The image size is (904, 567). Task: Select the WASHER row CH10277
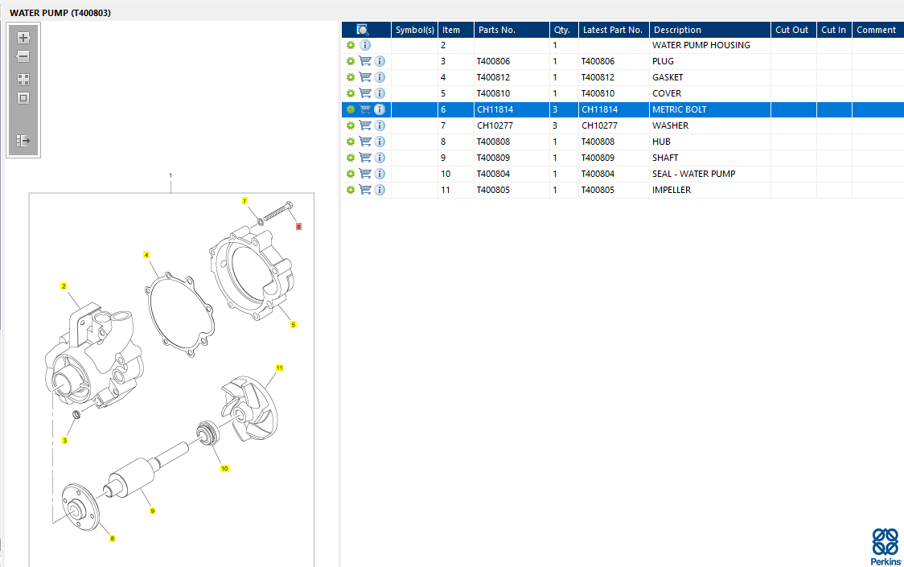[x=670, y=125]
